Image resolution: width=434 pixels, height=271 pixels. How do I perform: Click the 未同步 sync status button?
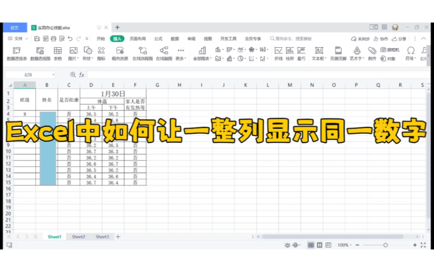(360, 39)
